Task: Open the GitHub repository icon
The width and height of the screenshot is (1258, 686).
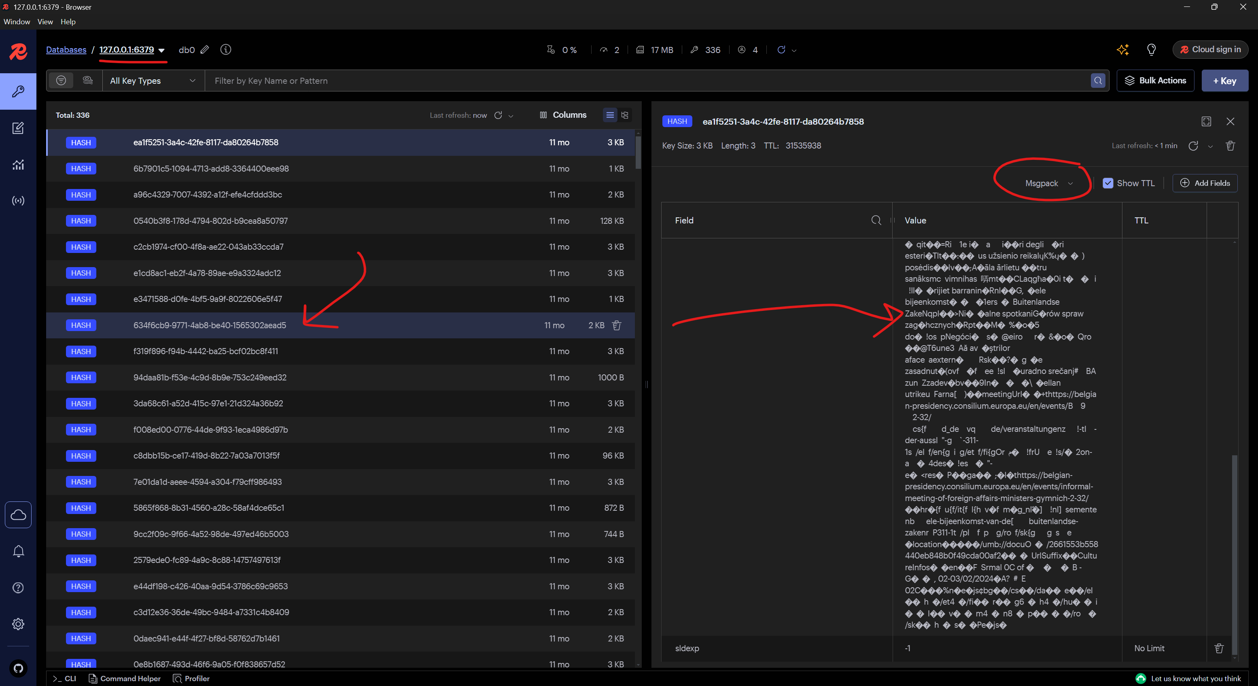Action: pyautogui.click(x=18, y=668)
